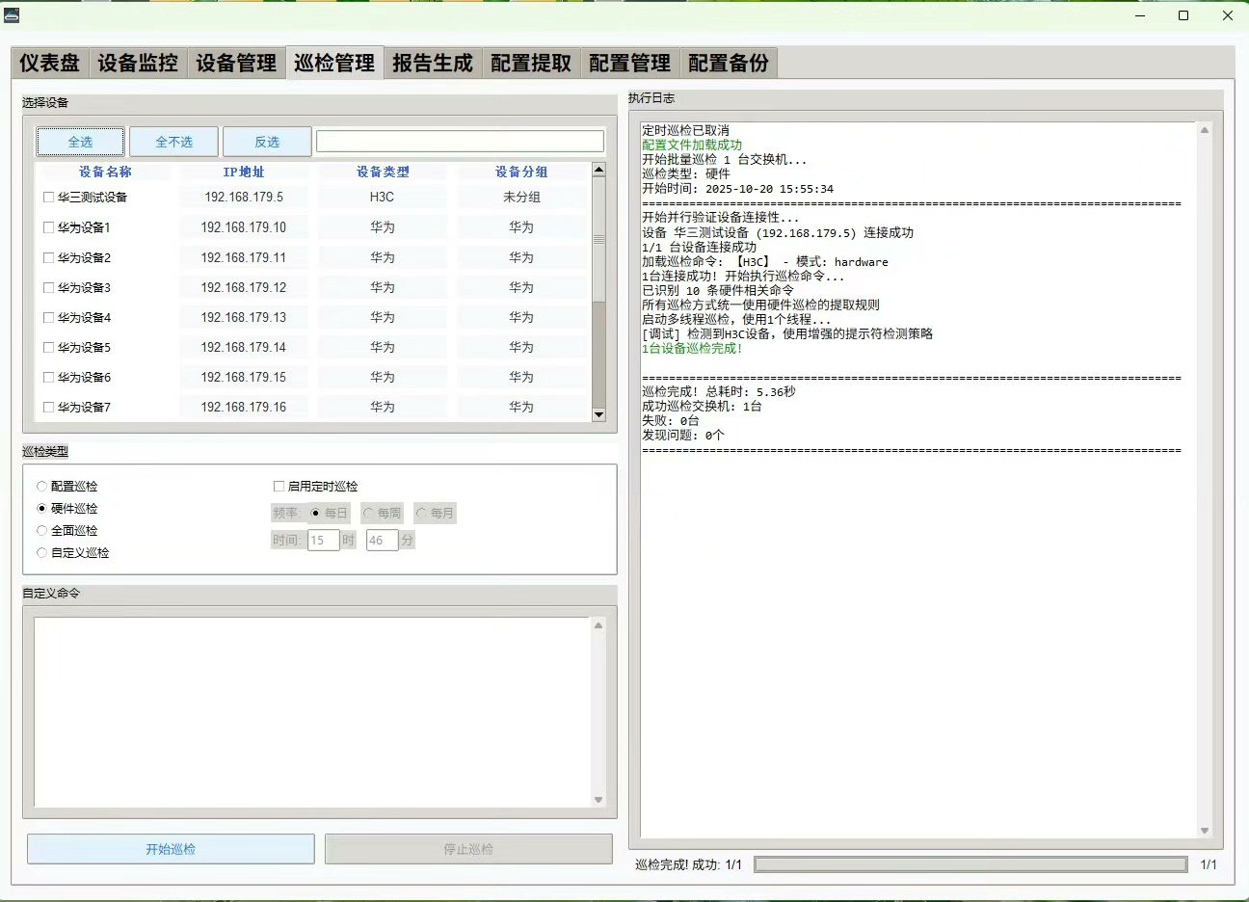
Task: Maximize the application window
Action: point(1183,15)
